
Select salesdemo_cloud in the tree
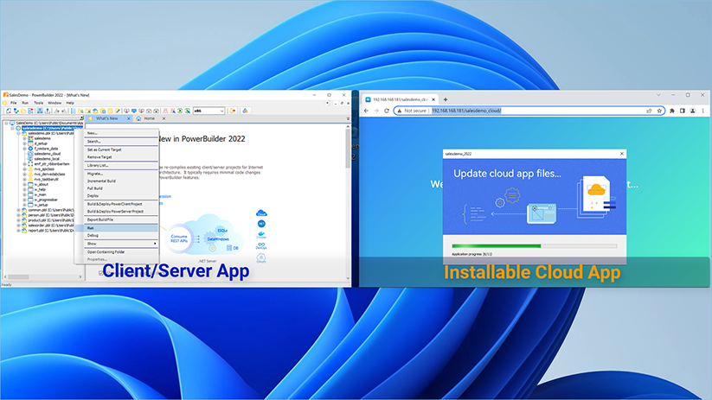point(48,154)
